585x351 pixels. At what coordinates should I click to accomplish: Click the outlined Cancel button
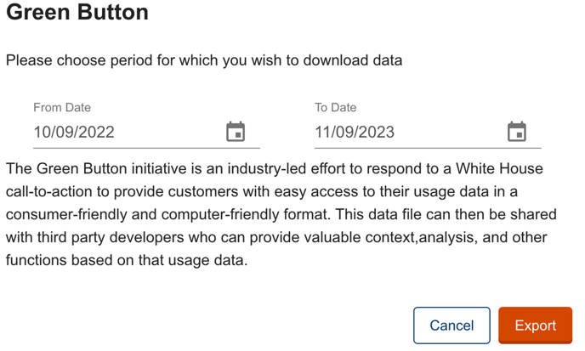pos(452,326)
